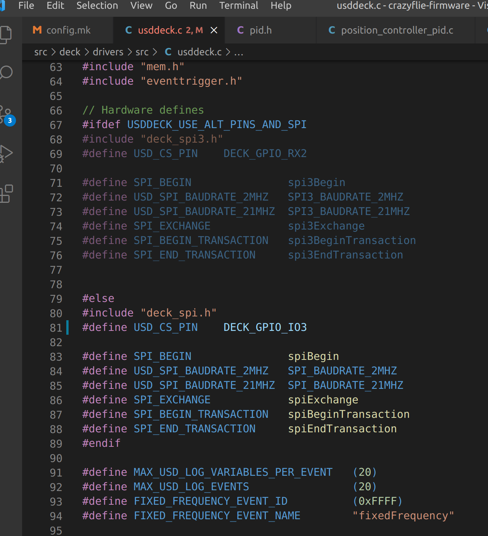Click the usddeck.c breadcrumb item
The width and height of the screenshot is (488, 536).
pos(199,52)
